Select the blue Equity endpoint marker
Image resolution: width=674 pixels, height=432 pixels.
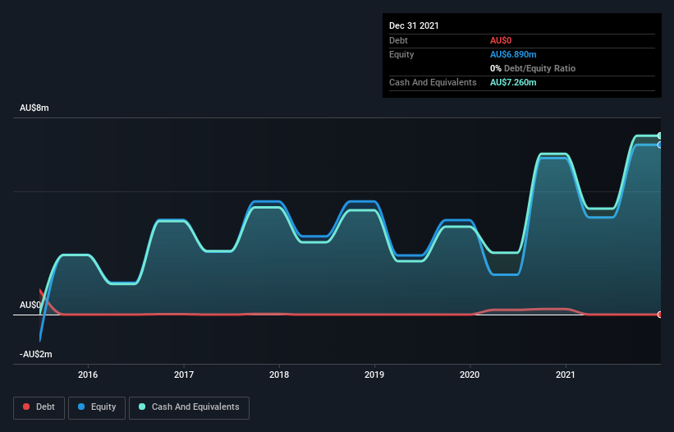click(660, 145)
